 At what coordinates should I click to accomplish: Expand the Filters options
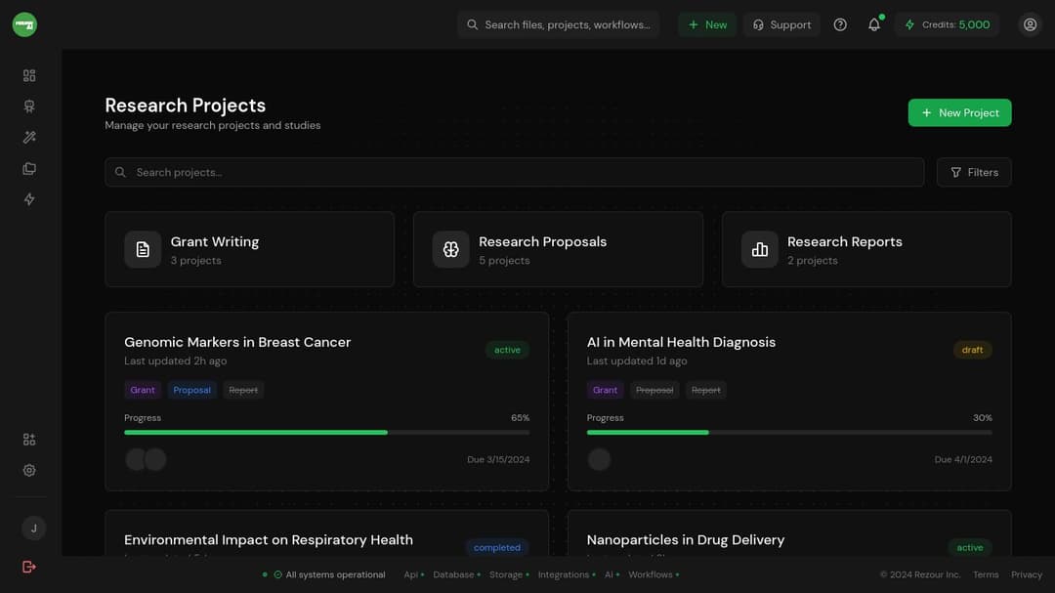tap(974, 172)
